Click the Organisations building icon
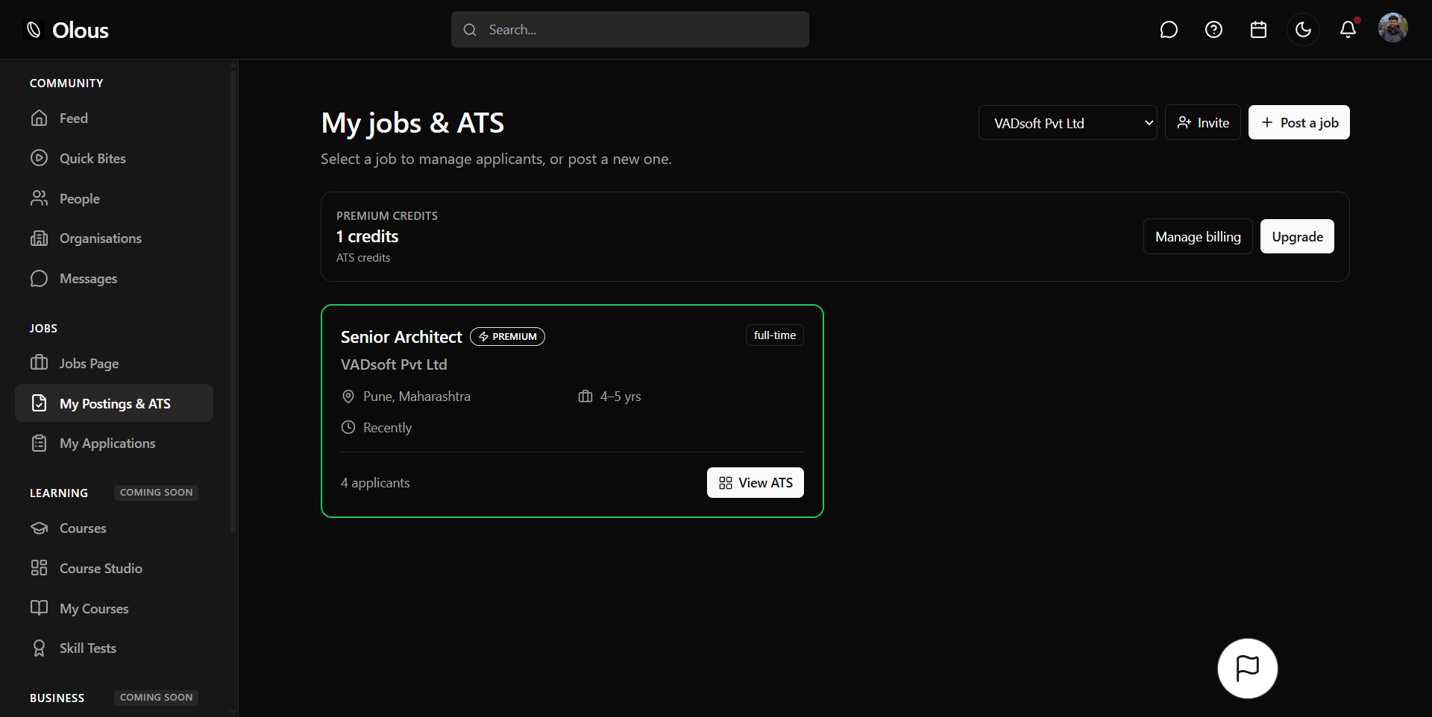 39,239
